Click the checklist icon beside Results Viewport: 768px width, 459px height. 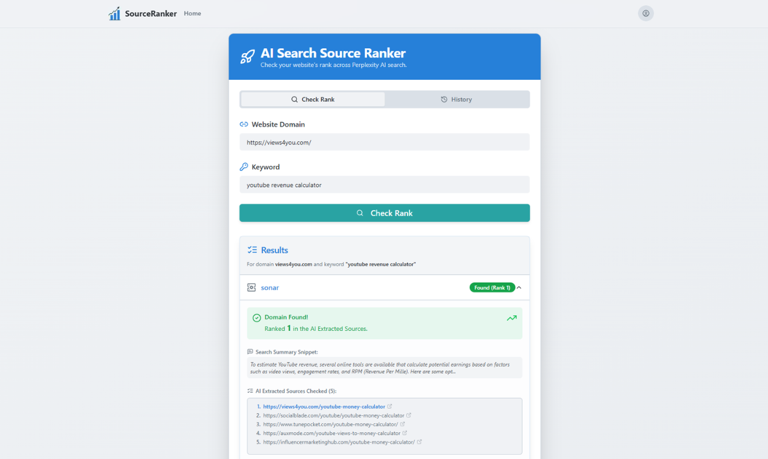pos(252,250)
